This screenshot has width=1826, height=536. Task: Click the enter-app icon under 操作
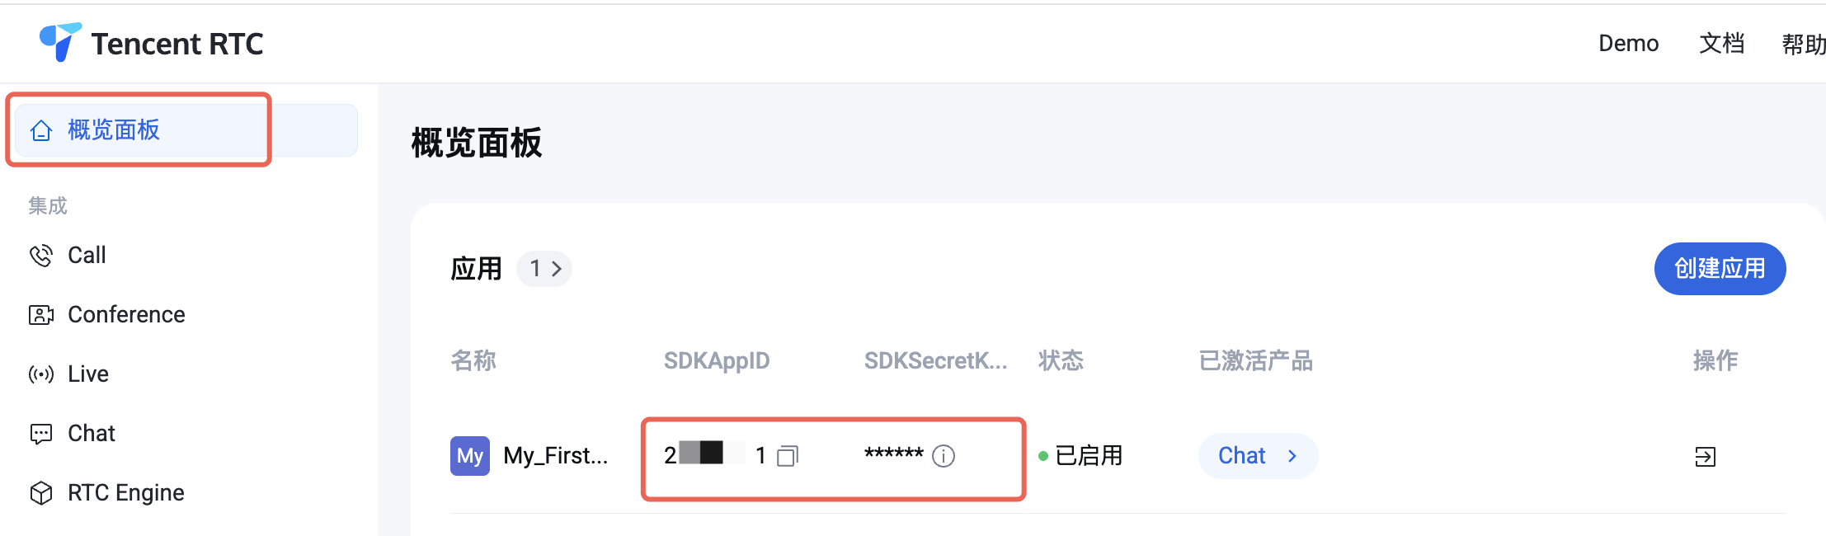[x=1705, y=457]
